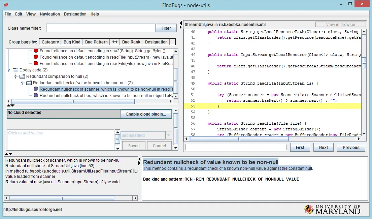The height and width of the screenshot is (219, 372).
Task: Click red bug icon beside readFile(File) encoding entry
Action: (x=36, y=64)
